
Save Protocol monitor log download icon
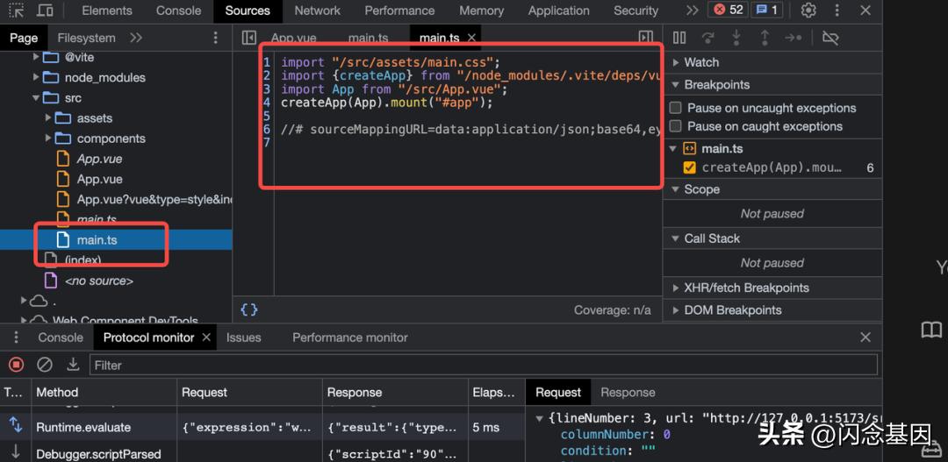click(x=73, y=365)
